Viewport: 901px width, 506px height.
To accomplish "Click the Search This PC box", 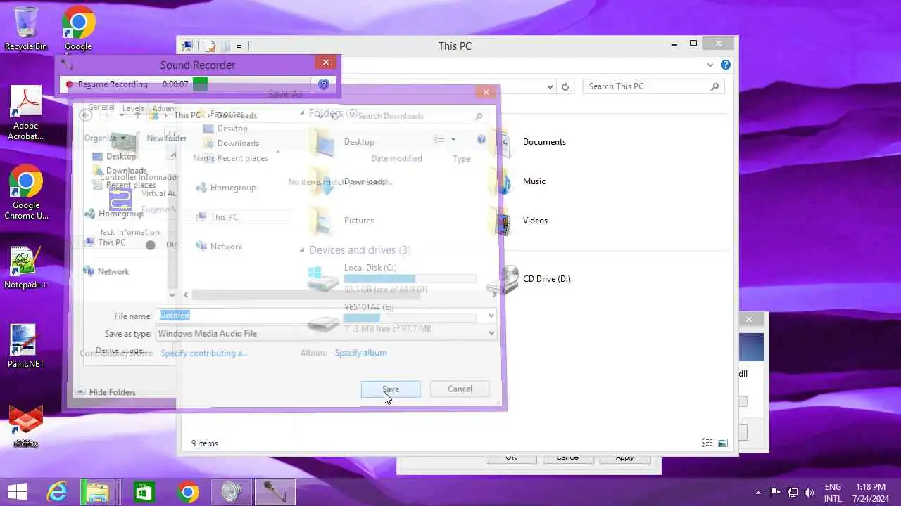I will click(x=653, y=86).
